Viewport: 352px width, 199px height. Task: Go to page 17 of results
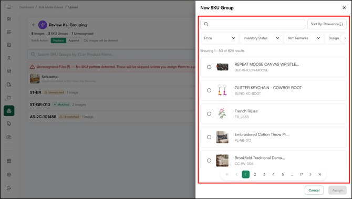[x=301, y=174]
